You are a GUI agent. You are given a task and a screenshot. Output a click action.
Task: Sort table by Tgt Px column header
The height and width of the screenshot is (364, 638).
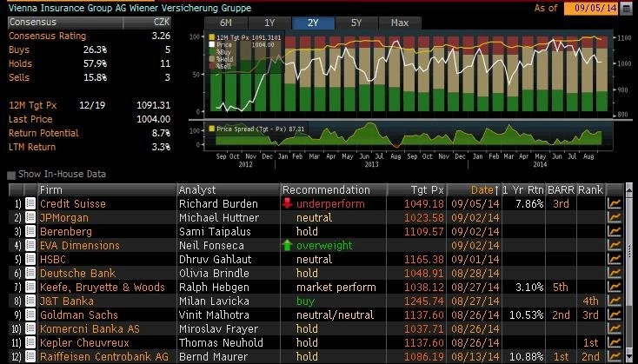tap(417, 190)
